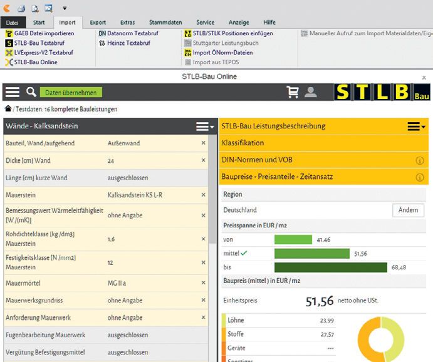The height and width of the screenshot is (362, 433).
Task: Click STLB/STLK Positionen einfügen
Action: pyautogui.click(x=229, y=33)
